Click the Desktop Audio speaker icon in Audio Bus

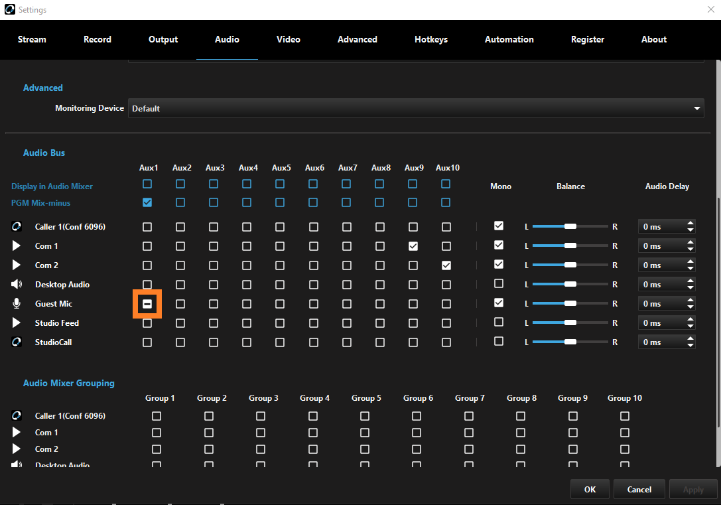click(x=17, y=284)
